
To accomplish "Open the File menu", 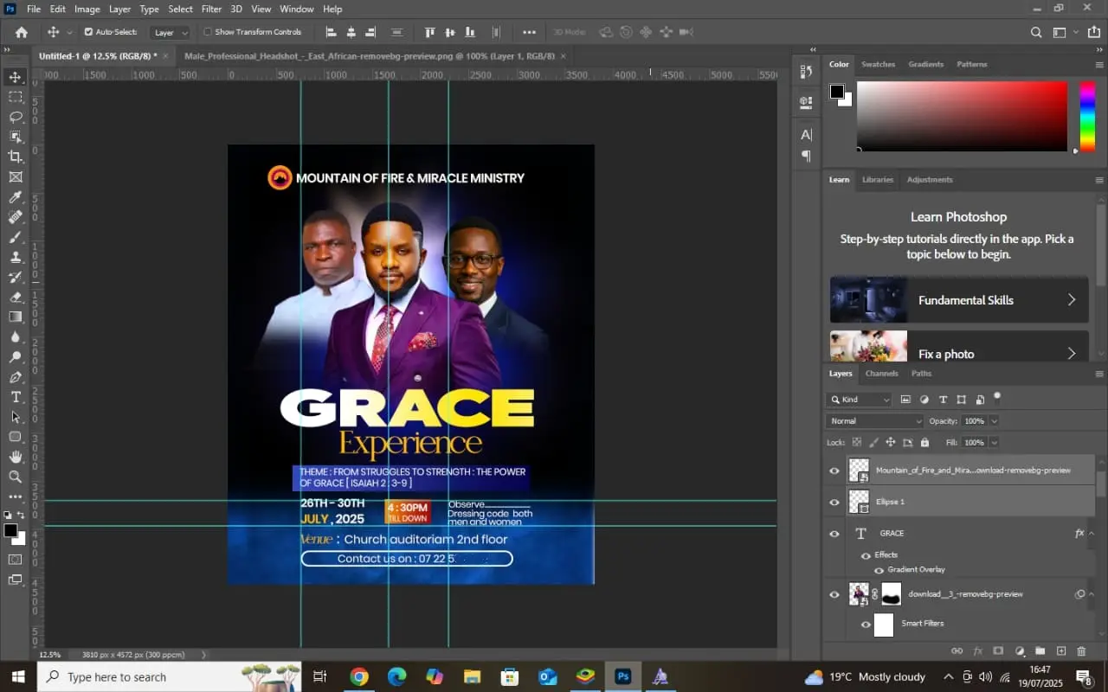I will click(x=34, y=9).
